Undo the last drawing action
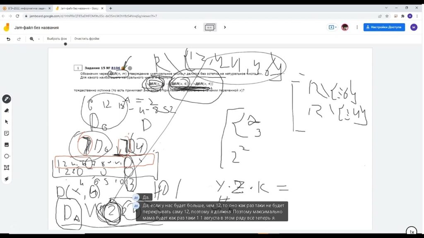 pyautogui.click(x=8, y=39)
